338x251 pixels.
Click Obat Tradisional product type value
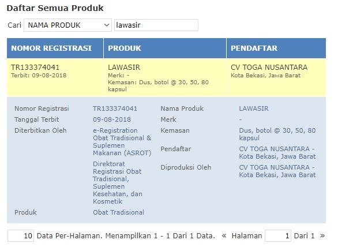(x=119, y=212)
